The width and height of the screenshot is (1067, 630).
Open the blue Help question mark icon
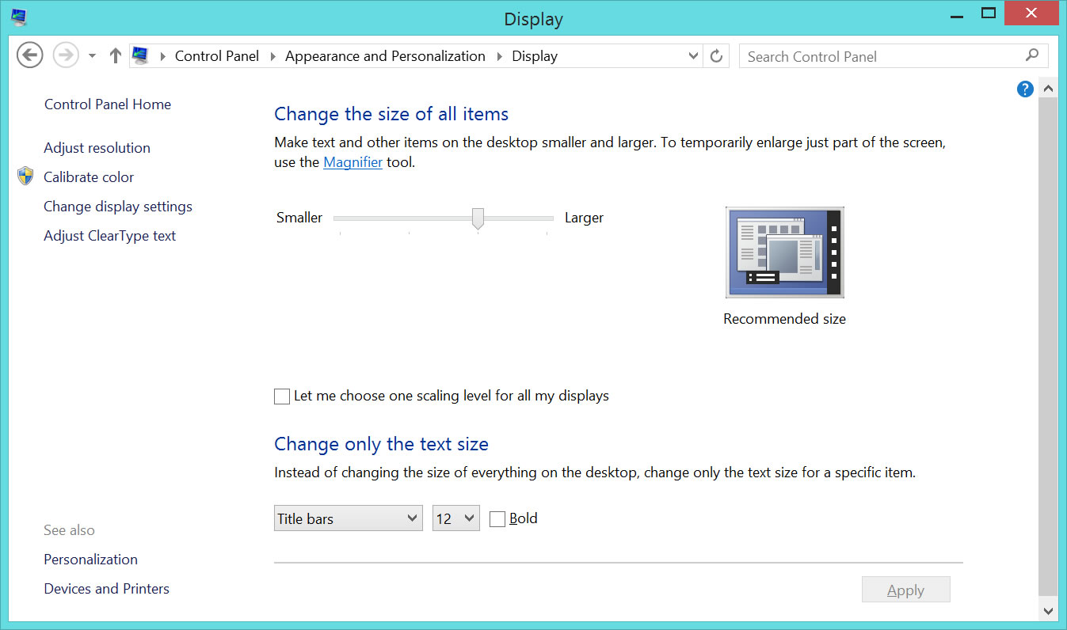[1025, 89]
